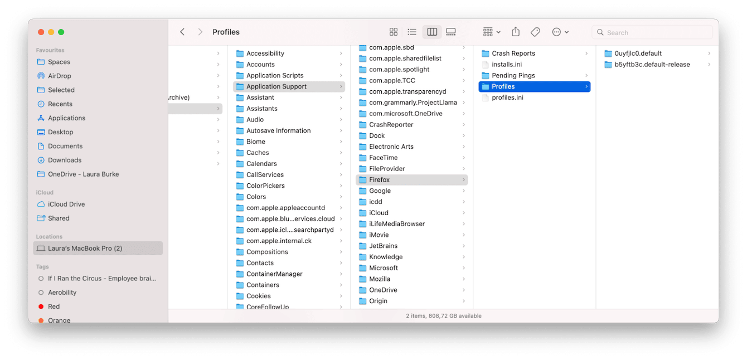
Task: Click the group items toolbar icon
Action: (488, 32)
